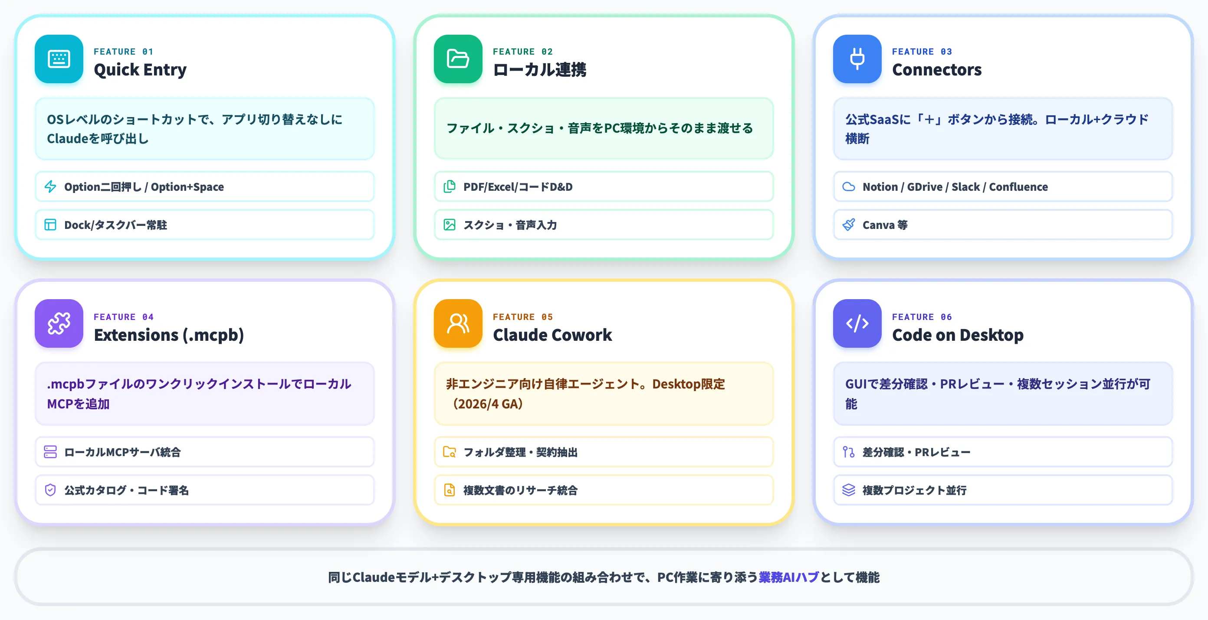Click the Claude Cowork heading

pyautogui.click(x=552, y=335)
